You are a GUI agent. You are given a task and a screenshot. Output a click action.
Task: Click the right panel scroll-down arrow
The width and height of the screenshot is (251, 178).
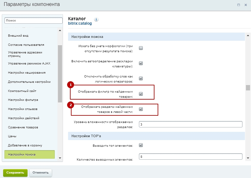248,158
